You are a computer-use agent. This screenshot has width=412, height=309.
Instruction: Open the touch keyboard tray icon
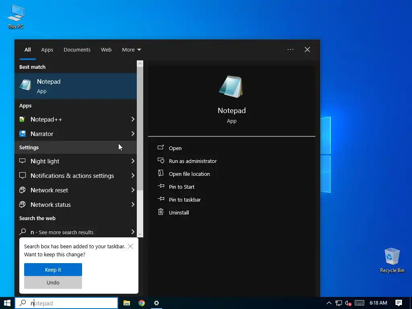[359, 303]
